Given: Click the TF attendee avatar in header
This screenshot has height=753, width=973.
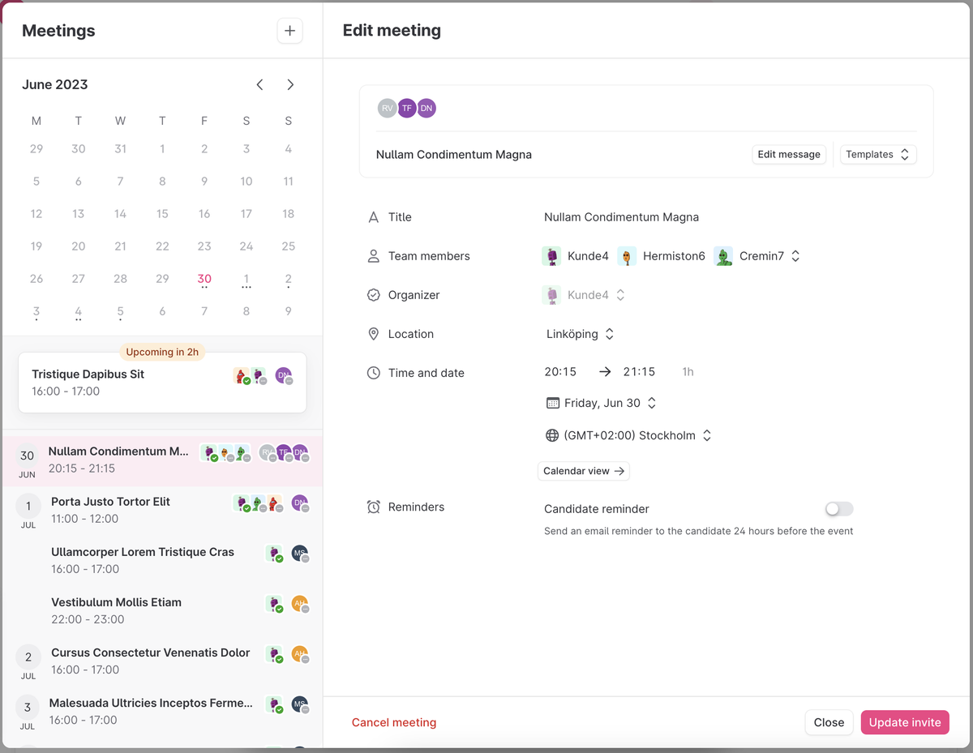Looking at the screenshot, I should point(407,108).
